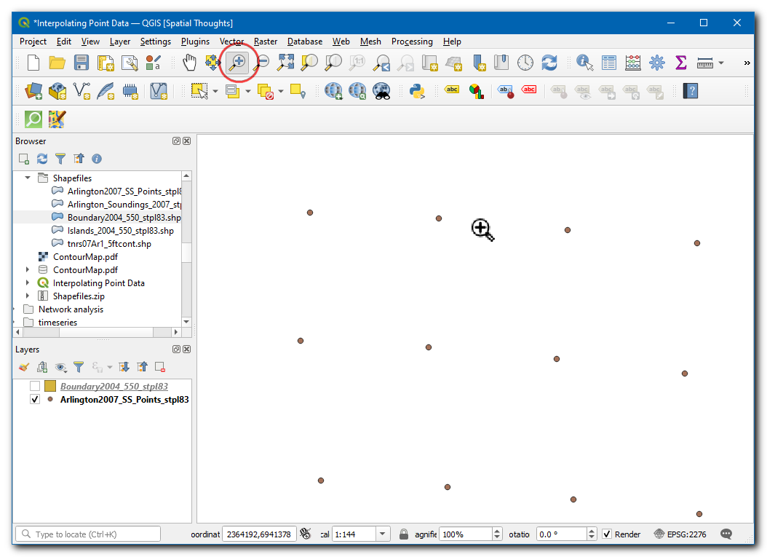The image size is (767, 557).
Task: Increase magnifier value with up arrow
Action: (497, 531)
